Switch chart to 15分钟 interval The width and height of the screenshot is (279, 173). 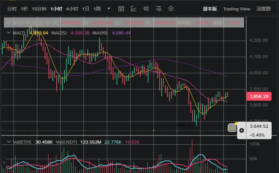click(x=39, y=9)
